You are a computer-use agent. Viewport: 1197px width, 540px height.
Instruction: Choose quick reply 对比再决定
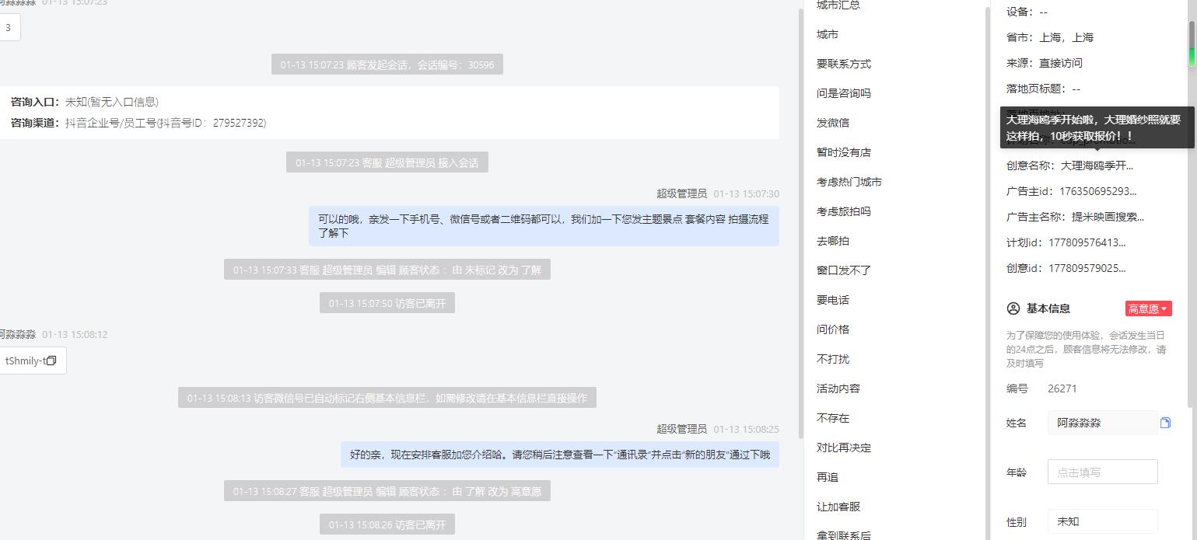click(x=844, y=448)
